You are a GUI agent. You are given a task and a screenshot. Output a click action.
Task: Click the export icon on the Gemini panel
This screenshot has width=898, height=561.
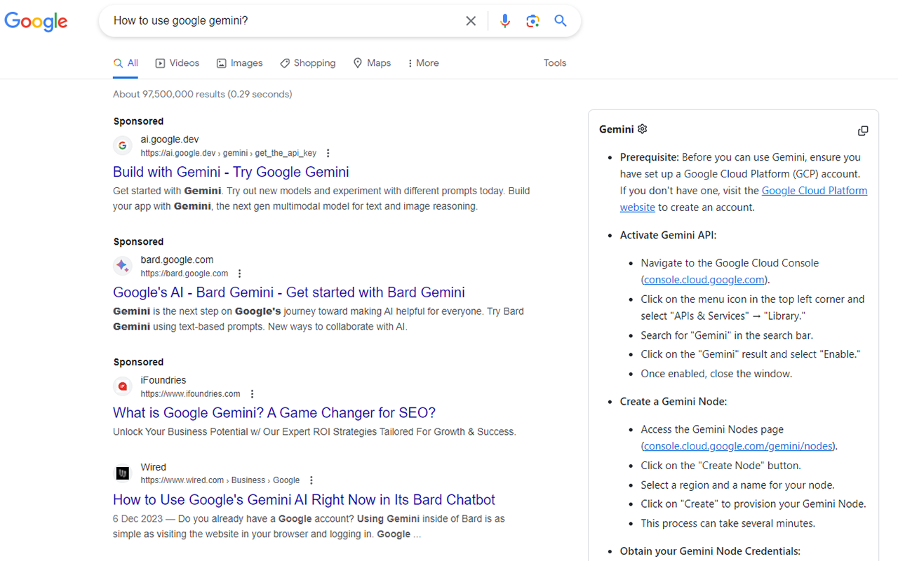click(x=863, y=130)
